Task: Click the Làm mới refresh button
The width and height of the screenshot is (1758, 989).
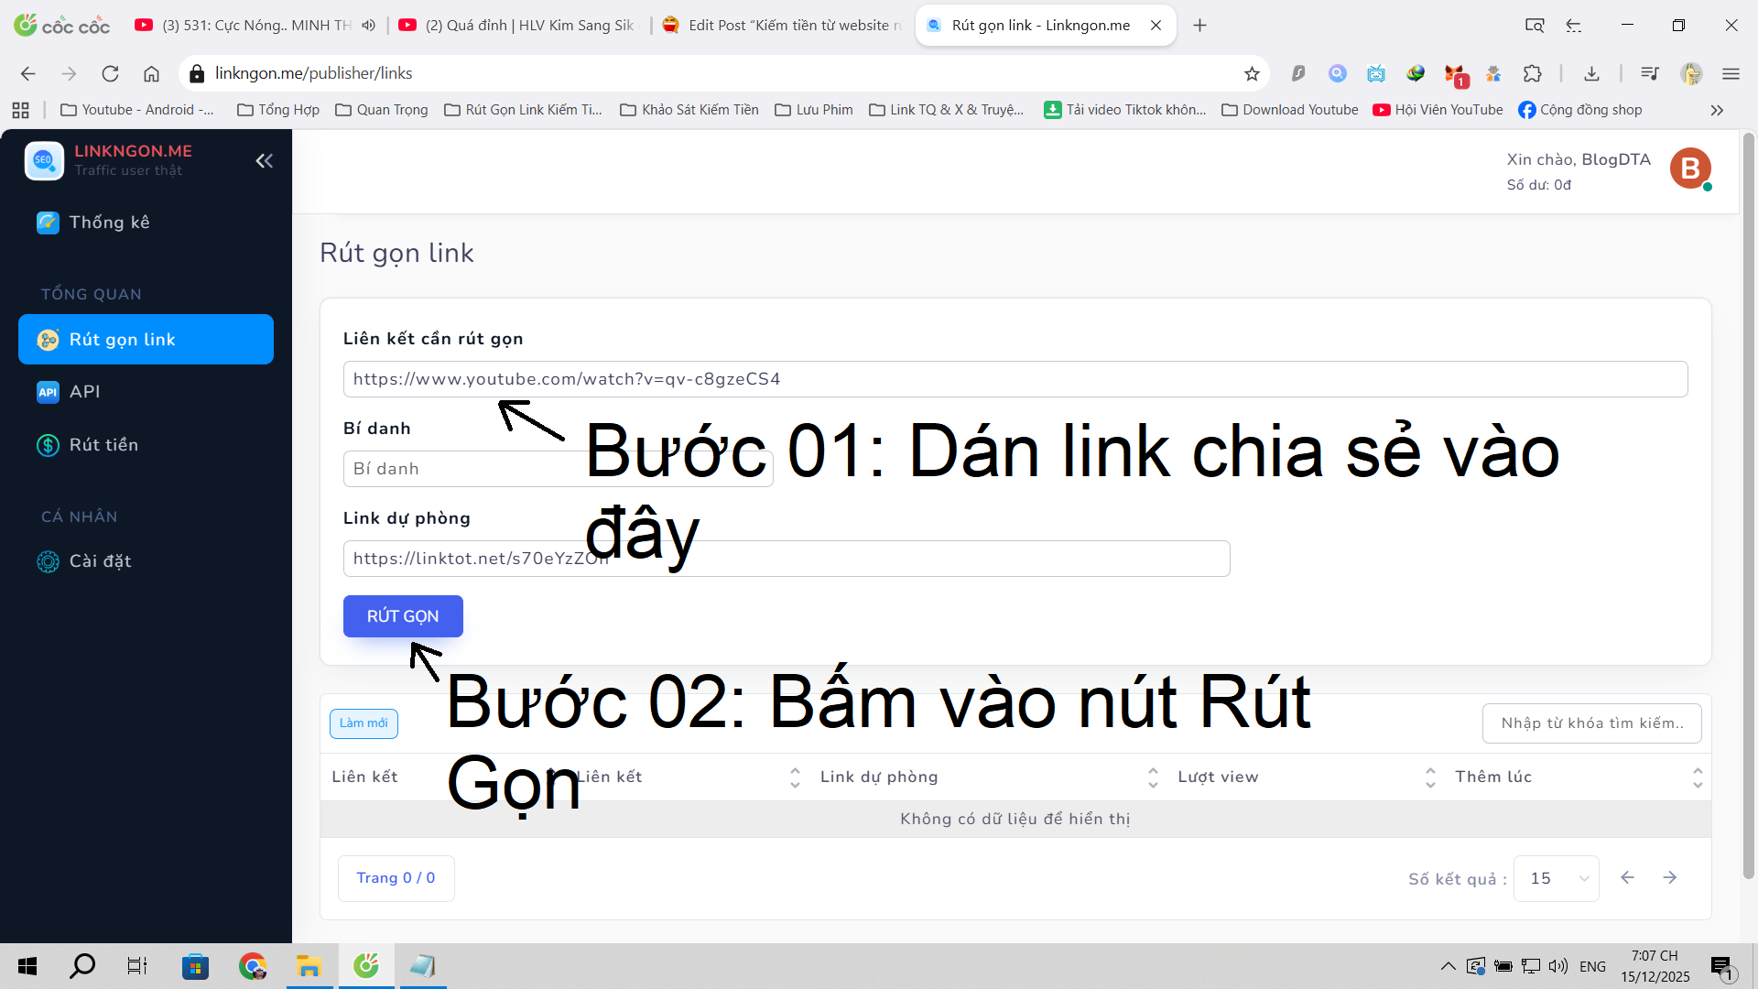Action: click(x=364, y=723)
